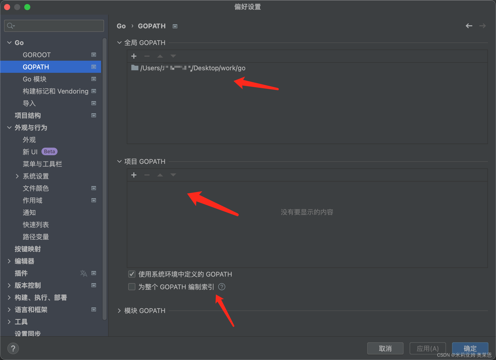
Task: Click the help question mark next to index GOPATH
Action: click(222, 287)
